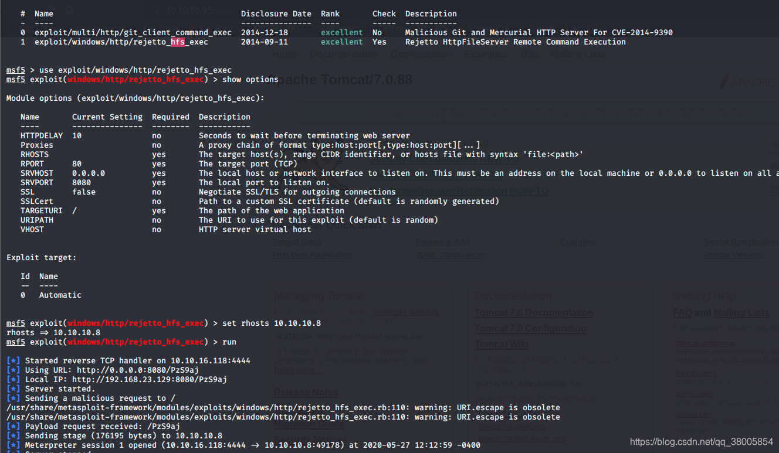Open 'Release Notes' link in the Tomcat page
The width and height of the screenshot is (779, 453).
(306, 393)
